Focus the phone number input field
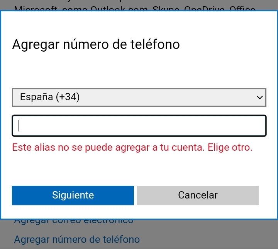Viewport: 278px width, 249px height. click(139, 126)
